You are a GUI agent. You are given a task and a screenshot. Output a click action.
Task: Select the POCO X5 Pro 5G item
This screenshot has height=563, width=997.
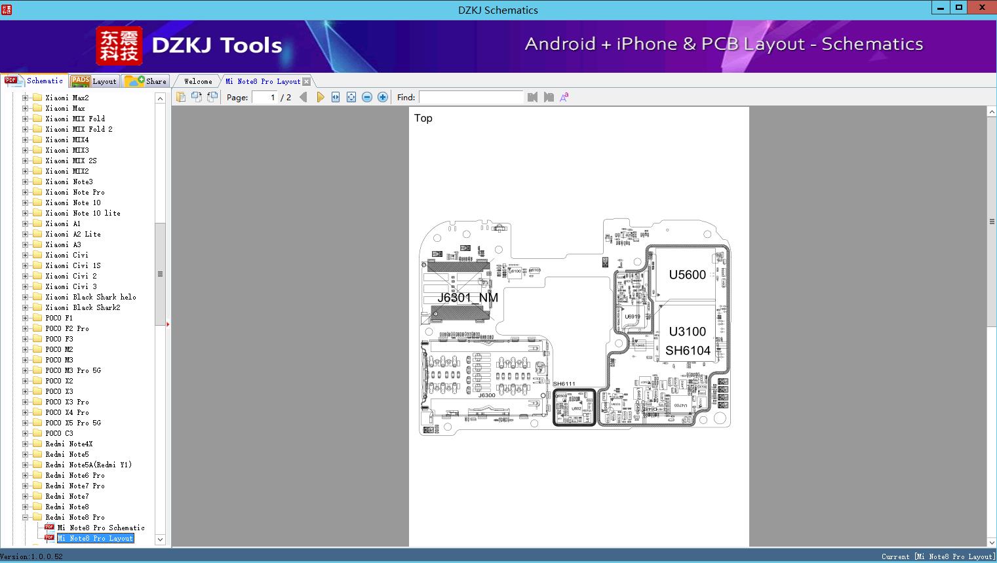click(73, 423)
